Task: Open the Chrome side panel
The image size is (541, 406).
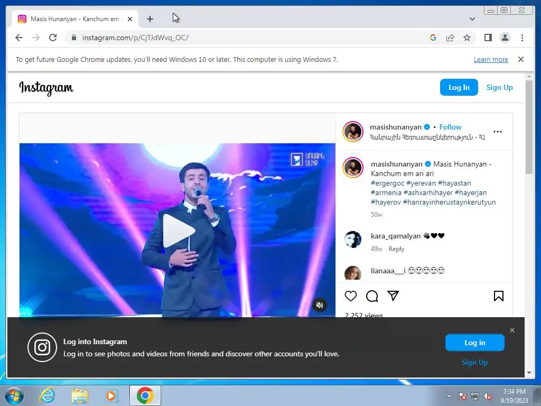Action: [x=488, y=38]
